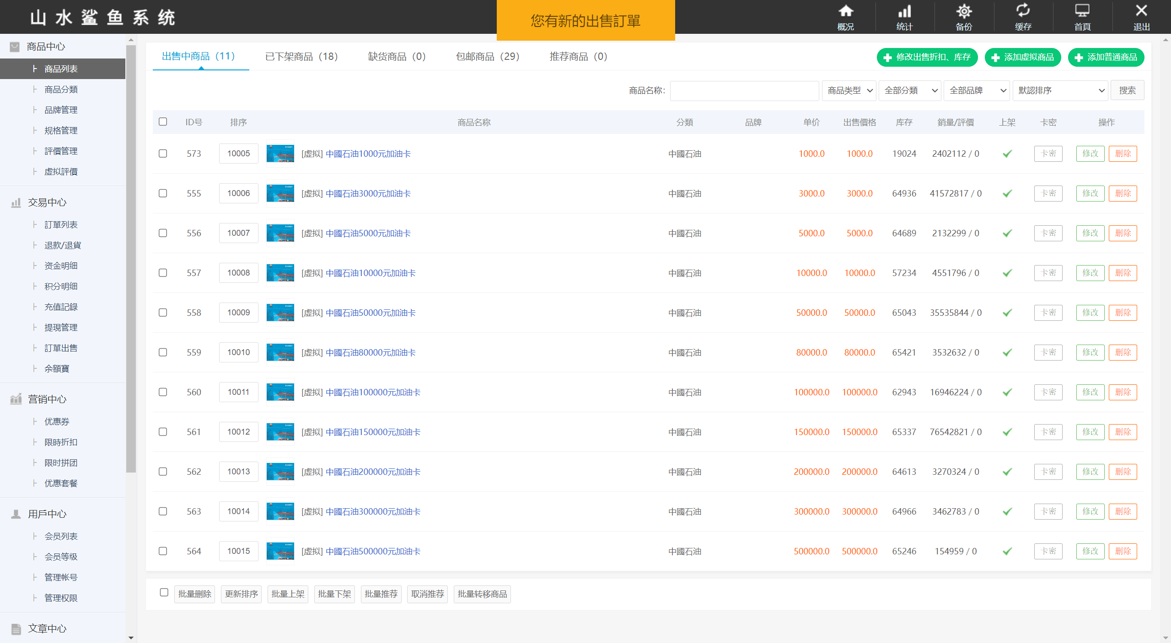The image size is (1171, 643).
Task: Click the 商品名称 search input field
Action: [x=744, y=90]
